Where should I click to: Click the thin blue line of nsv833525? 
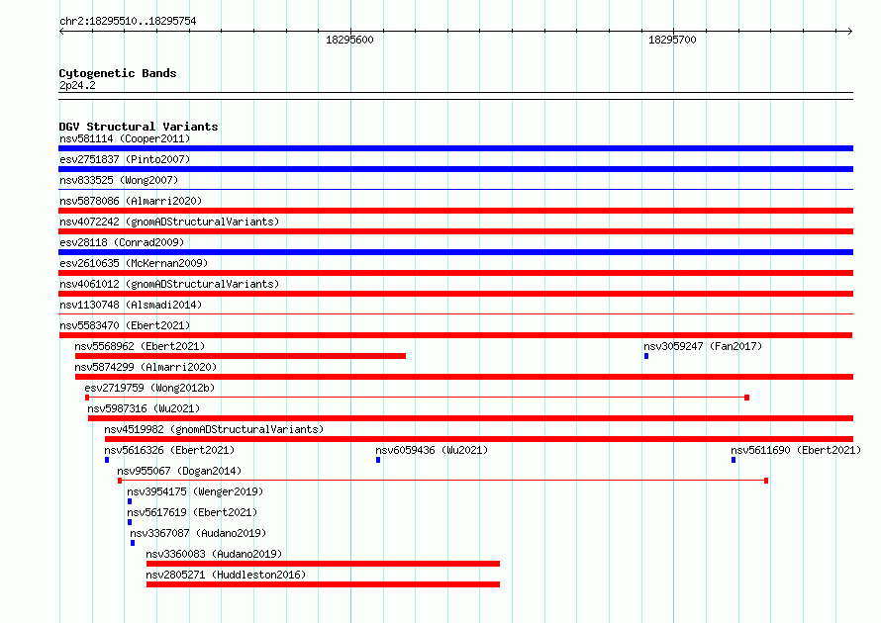coord(455,190)
